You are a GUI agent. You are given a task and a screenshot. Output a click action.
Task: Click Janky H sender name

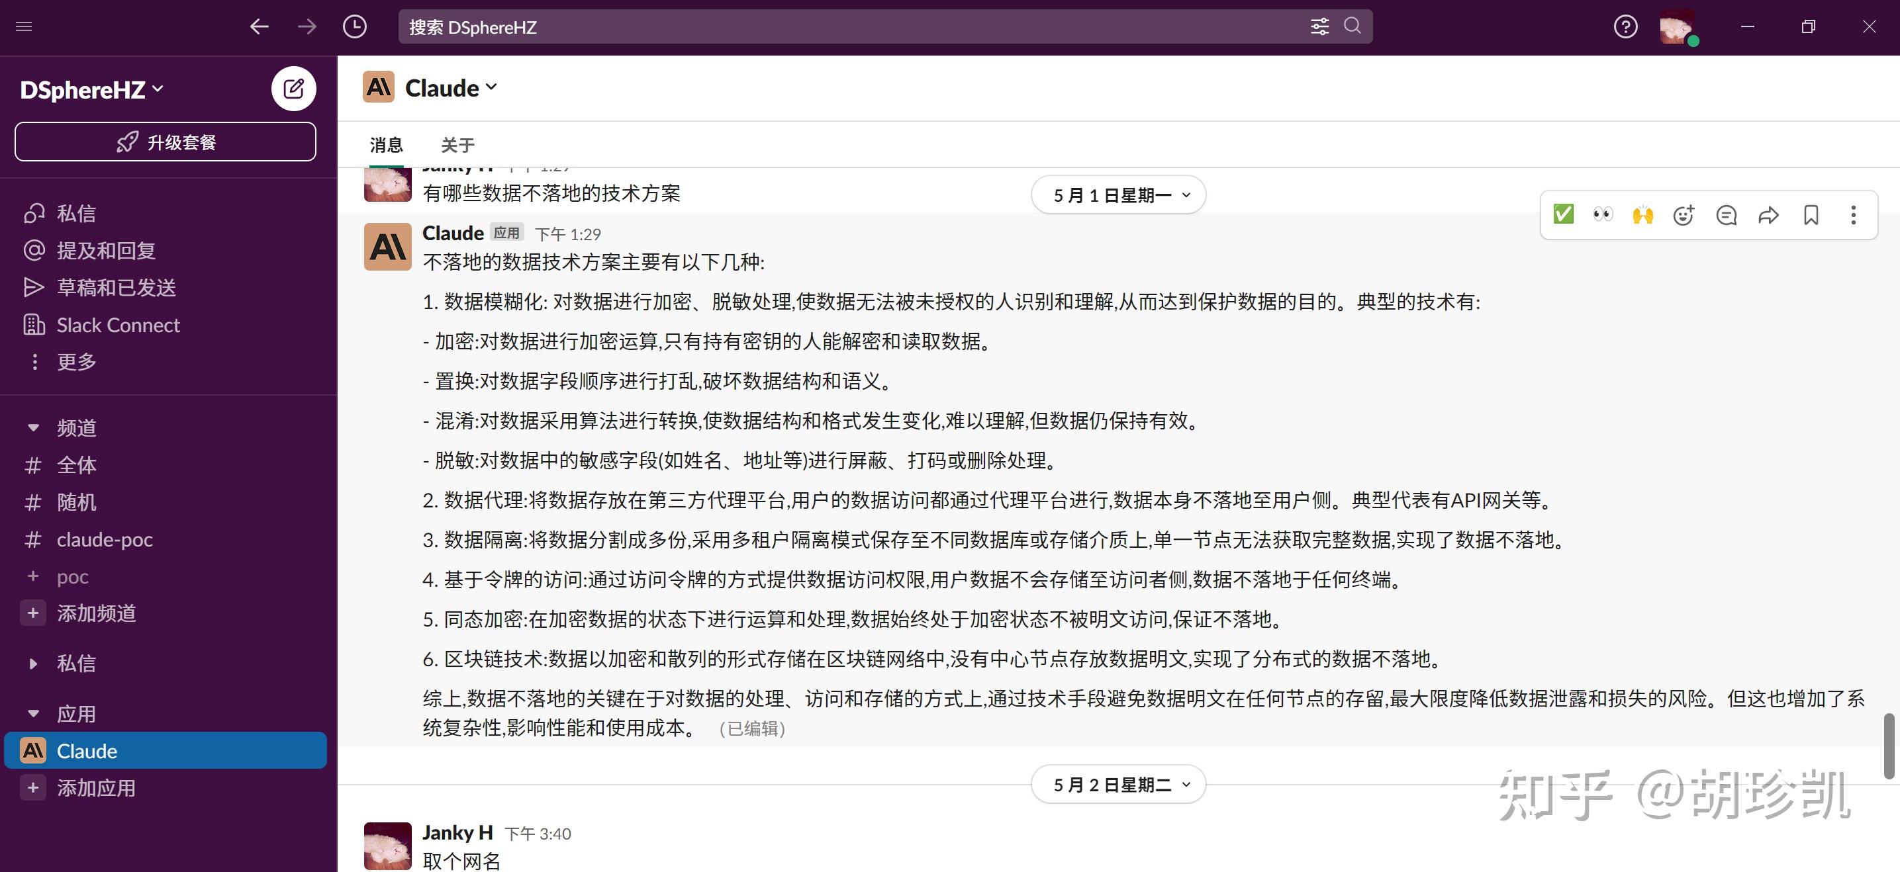tap(457, 832)
